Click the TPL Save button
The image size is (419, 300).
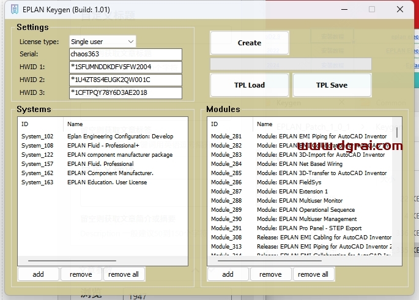click(332, 85)
